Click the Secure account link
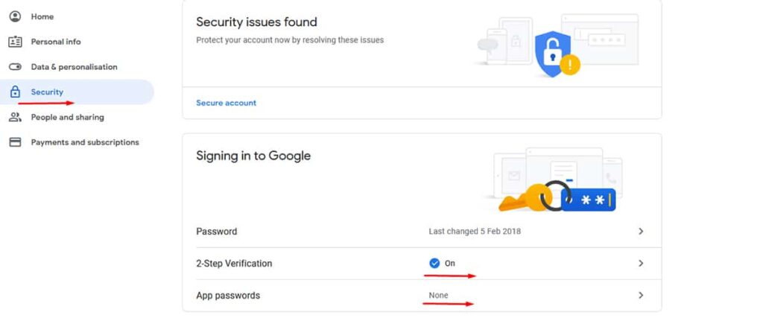 point(227,103)
